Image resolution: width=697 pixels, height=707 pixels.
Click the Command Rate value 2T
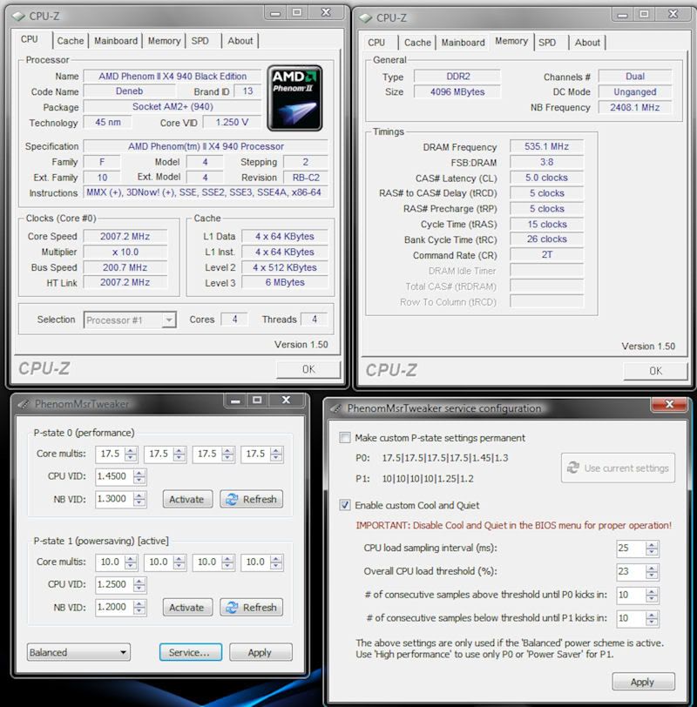(546, 255)
